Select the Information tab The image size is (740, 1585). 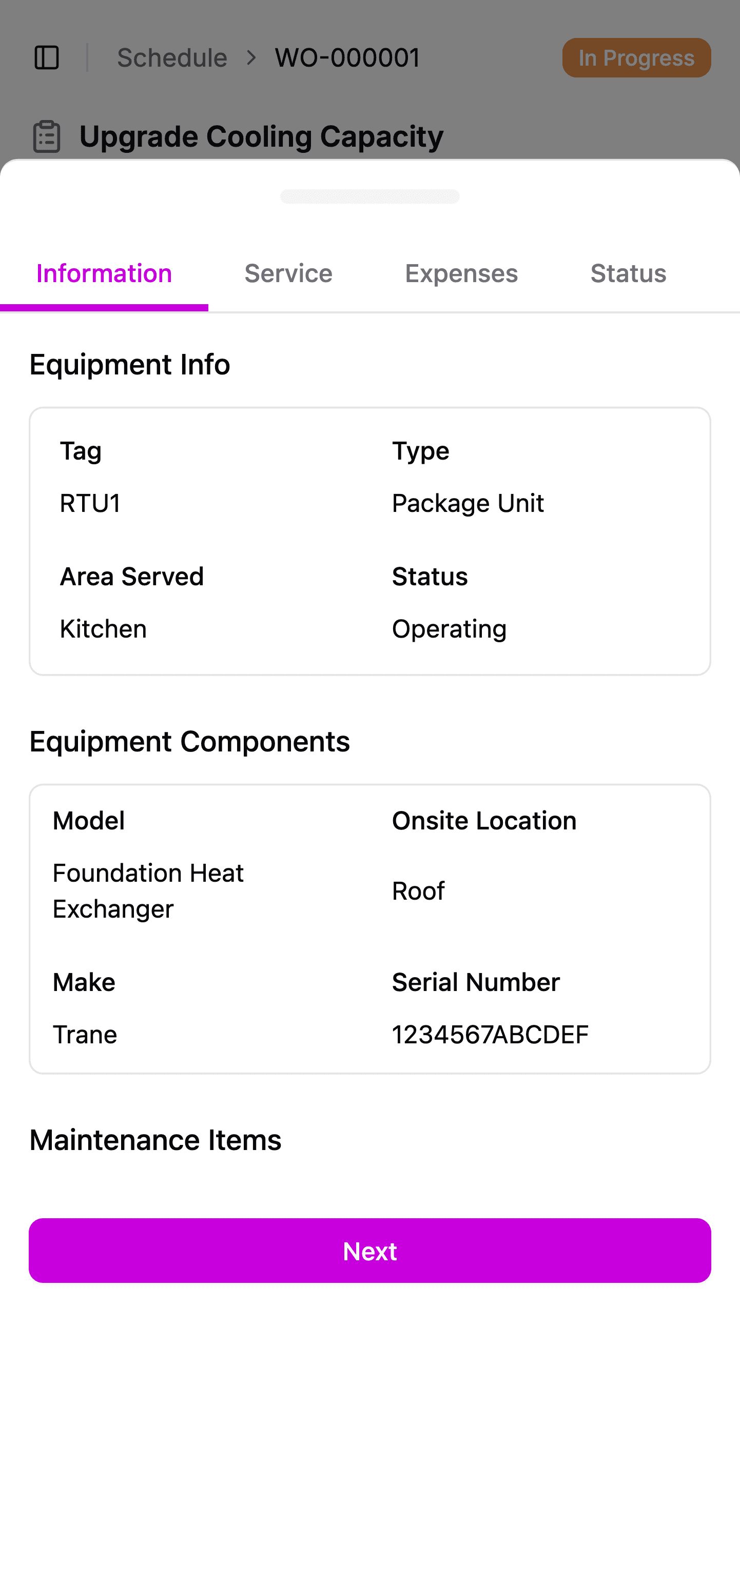pos(104,274)
